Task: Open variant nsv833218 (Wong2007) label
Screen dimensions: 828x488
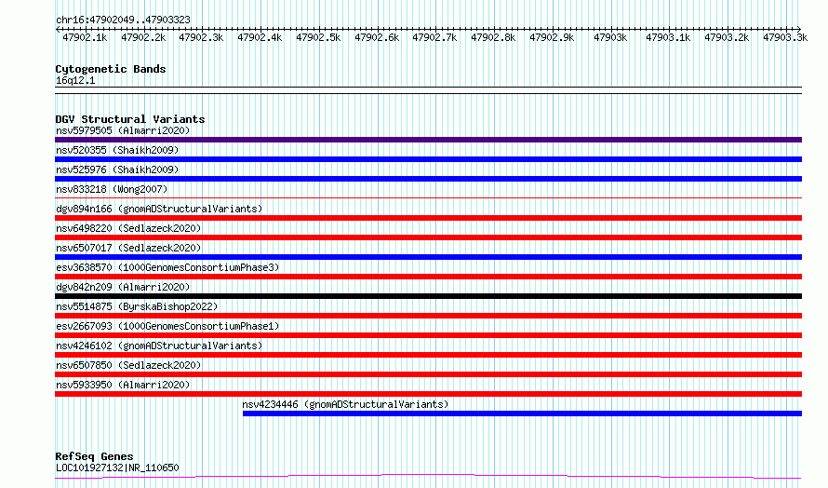Action: click(112, 189)
